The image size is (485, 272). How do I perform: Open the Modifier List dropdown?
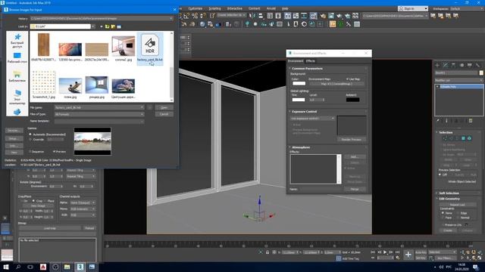click(458, 80)
